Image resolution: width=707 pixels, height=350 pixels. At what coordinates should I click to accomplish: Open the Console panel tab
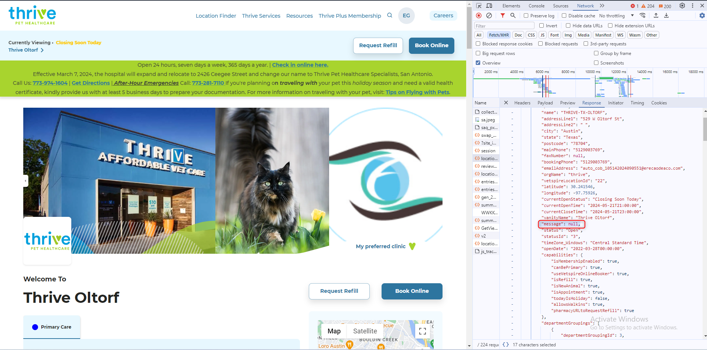click(x=536, y=6)
